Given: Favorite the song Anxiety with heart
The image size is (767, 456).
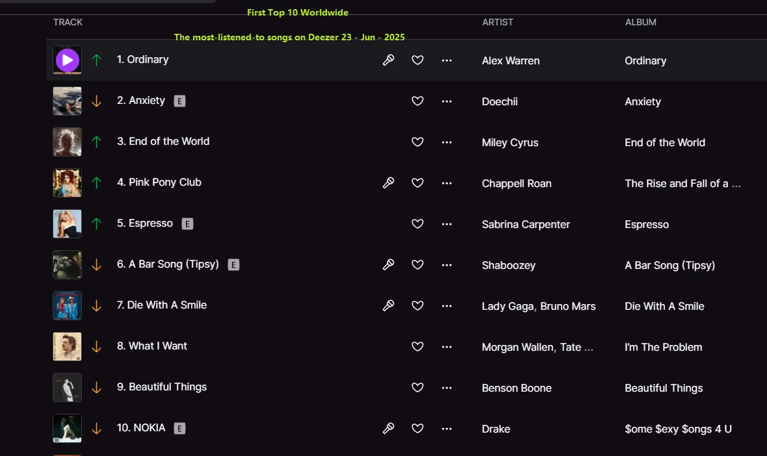Looking at the screenshot, I should (x=417, y=101).
